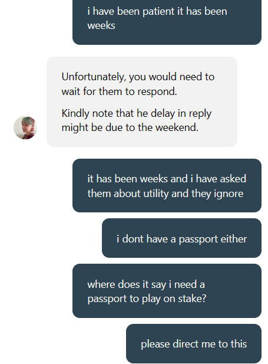Select 'them about utility and they ignore' line
This screenshot has height=364, width=268.
pyautogui.click(x=166, y=194)
